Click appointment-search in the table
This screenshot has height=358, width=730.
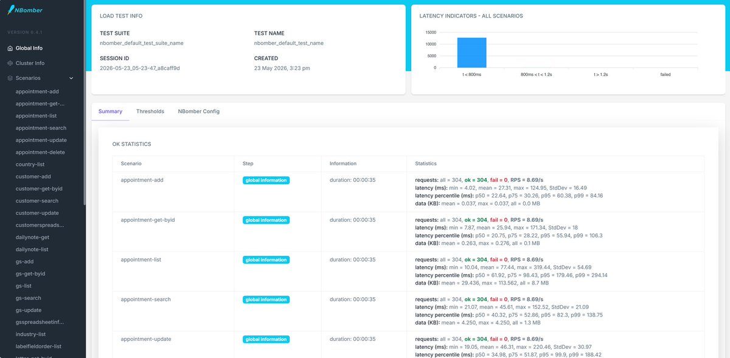click(x=146, y=299)
